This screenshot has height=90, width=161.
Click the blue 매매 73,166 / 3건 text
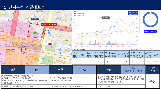[79, 14]
